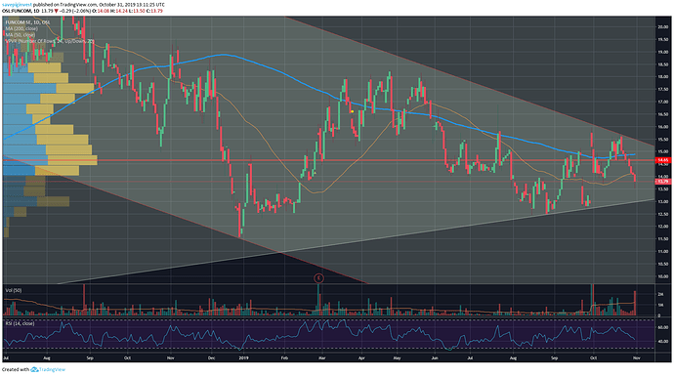Open the savepiginvest author profile link
This screenshot has height=376, width=674.
[18, 5]
